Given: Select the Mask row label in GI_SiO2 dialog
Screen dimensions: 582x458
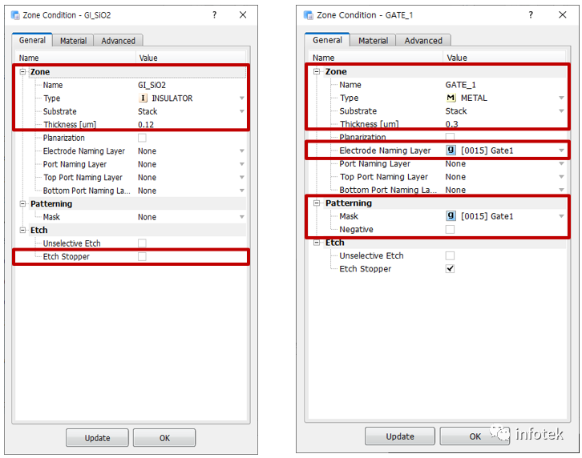Looking at the screenshot, I should point(51,217).
